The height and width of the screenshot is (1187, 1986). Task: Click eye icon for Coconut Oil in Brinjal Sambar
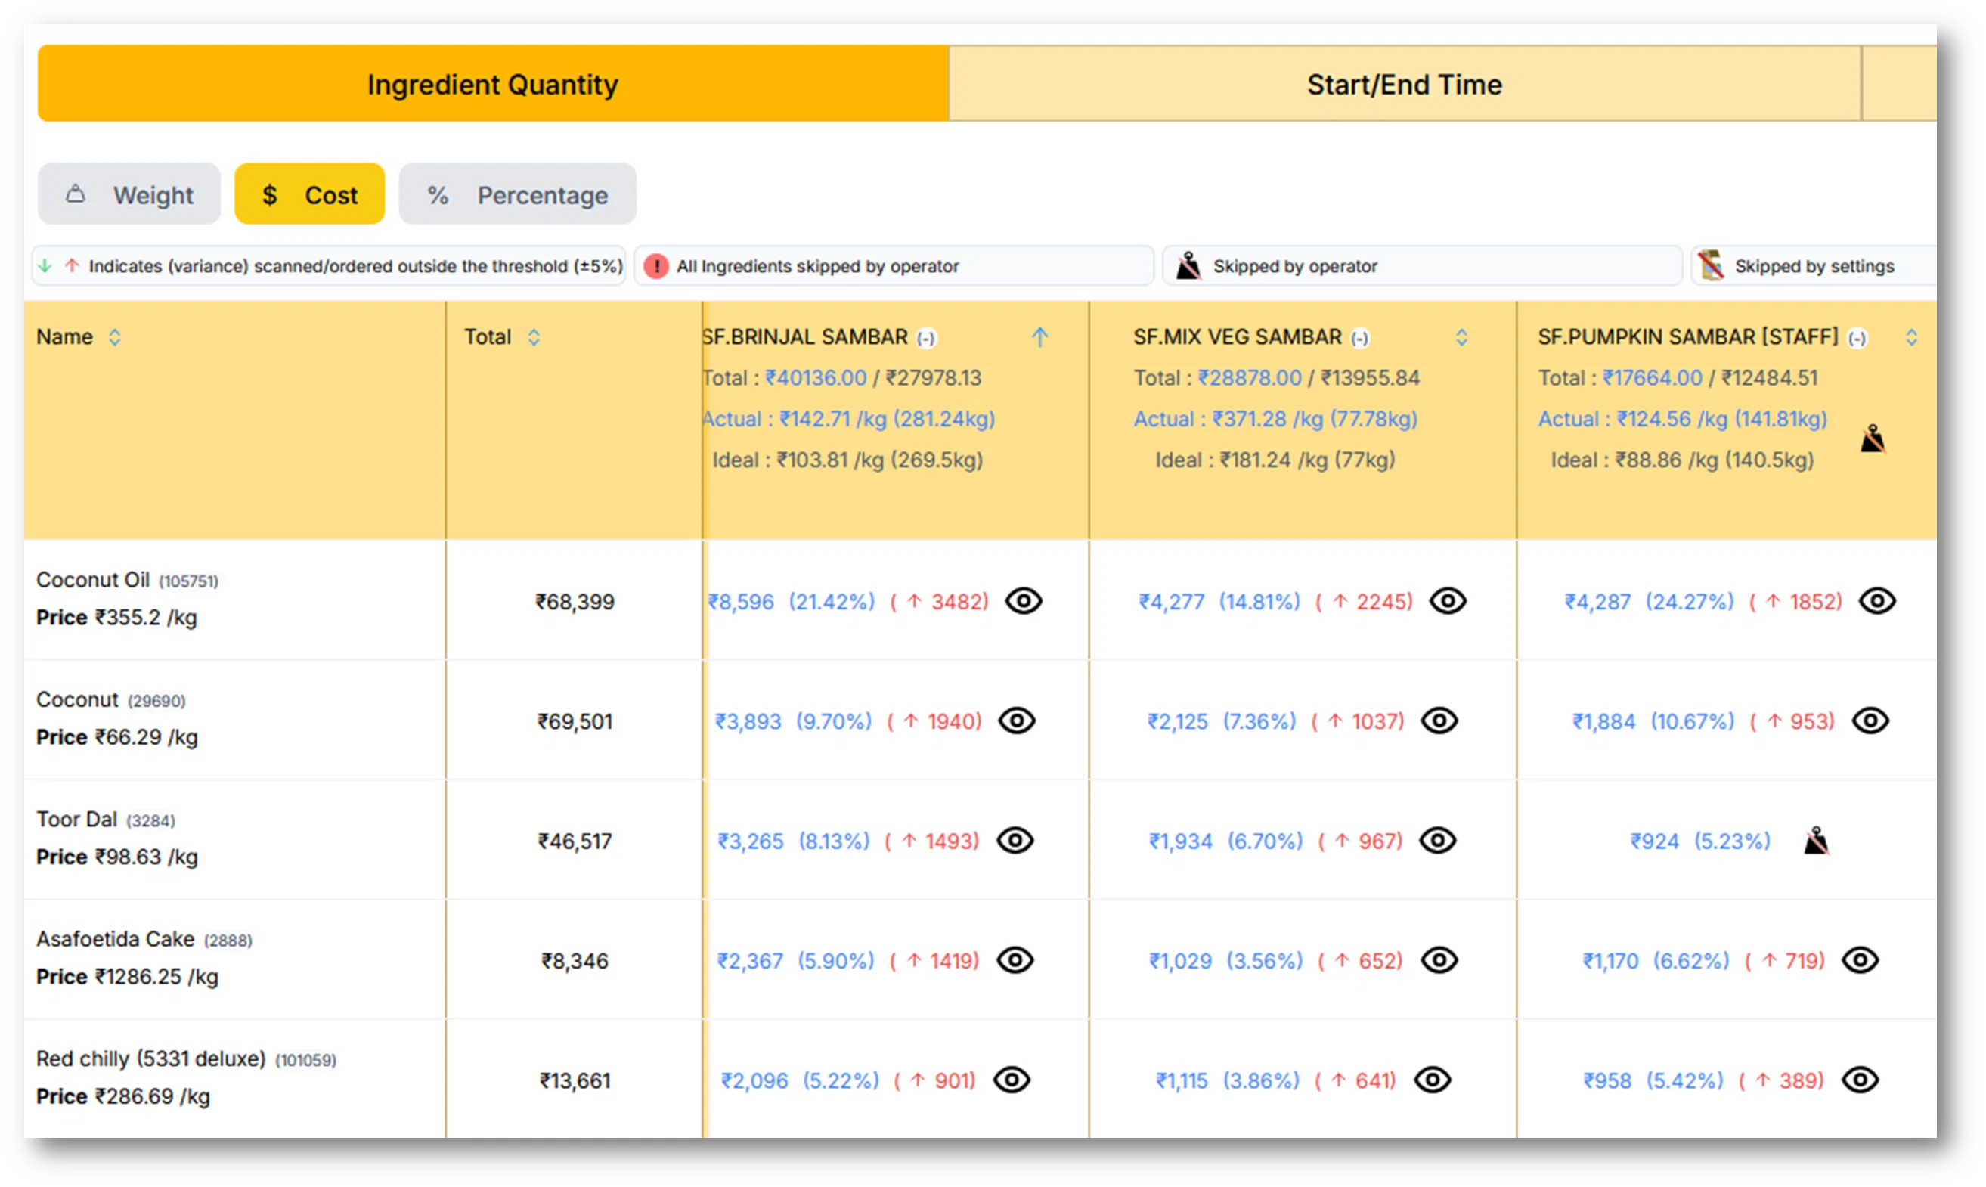1023,601
